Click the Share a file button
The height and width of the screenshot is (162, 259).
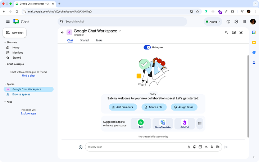[154, 107]
